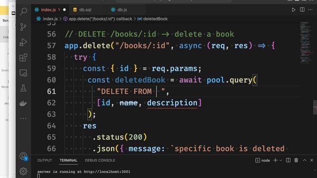Click deletedBook breadcrumb segment
317x178 pixels.
tap(155, 19)
